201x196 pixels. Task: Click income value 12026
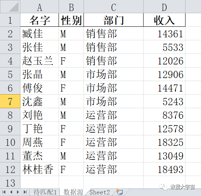tap(164, 61)
